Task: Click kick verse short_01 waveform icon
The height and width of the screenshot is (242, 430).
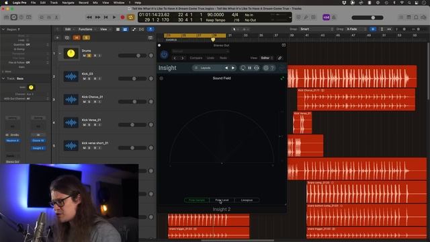Action: [x=71, y=146]
